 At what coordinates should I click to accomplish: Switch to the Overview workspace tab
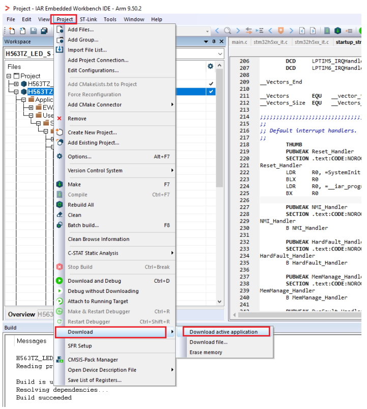pyautogui.click(x=21, y=314)
